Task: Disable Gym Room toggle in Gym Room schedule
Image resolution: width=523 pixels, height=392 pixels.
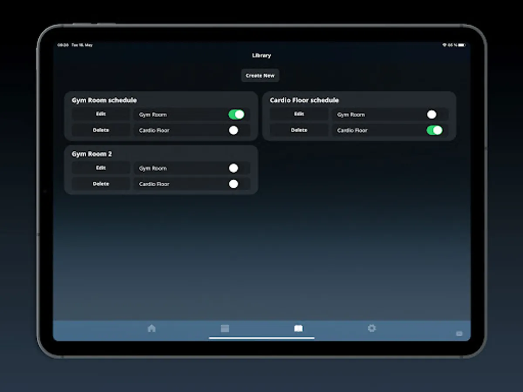Action: click(236, 114)
